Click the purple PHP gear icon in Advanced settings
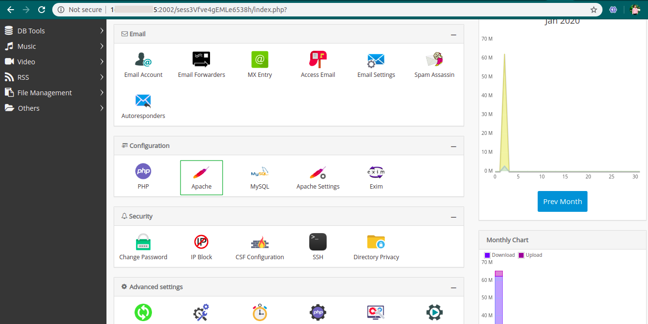The width and height of the screenshot is (648, 324). [x=318, y=312]
